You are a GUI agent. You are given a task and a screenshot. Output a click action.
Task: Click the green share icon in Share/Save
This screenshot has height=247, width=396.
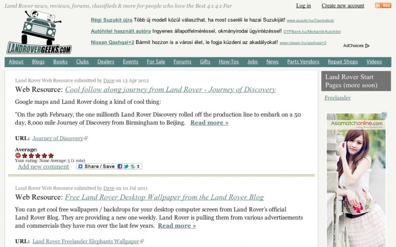click(x=133, y=166)
